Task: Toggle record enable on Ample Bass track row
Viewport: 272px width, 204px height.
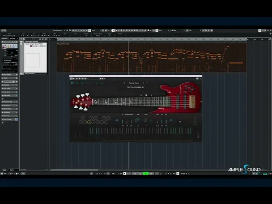Action: [x=31, y=46]
